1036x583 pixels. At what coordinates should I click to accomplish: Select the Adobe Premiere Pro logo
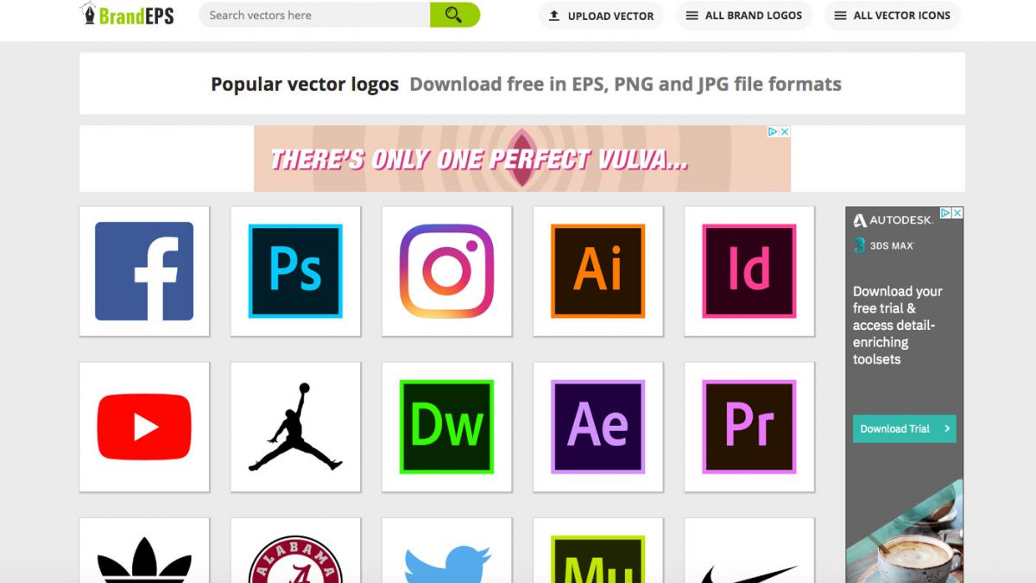(x=749, y=425)
